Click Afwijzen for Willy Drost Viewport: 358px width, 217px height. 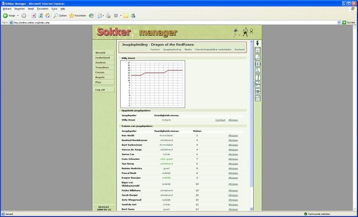click(233, 120)
